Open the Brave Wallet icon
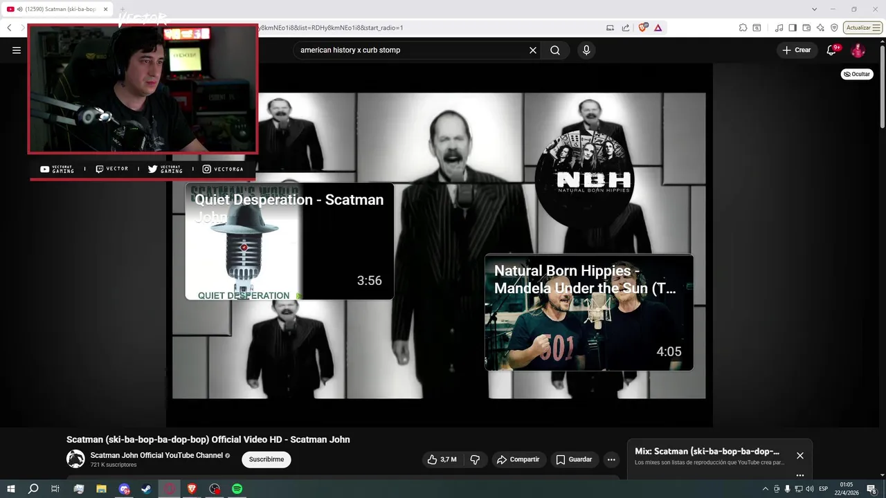This screenshot has height=498, width=886. (x=806, y=28)
